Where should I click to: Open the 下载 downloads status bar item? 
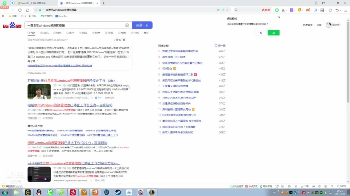[x=305, y=186]
